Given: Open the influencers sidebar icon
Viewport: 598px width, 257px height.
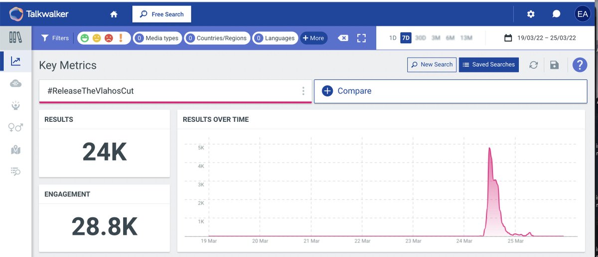Looking at the screenshot, I should point(15,105).
